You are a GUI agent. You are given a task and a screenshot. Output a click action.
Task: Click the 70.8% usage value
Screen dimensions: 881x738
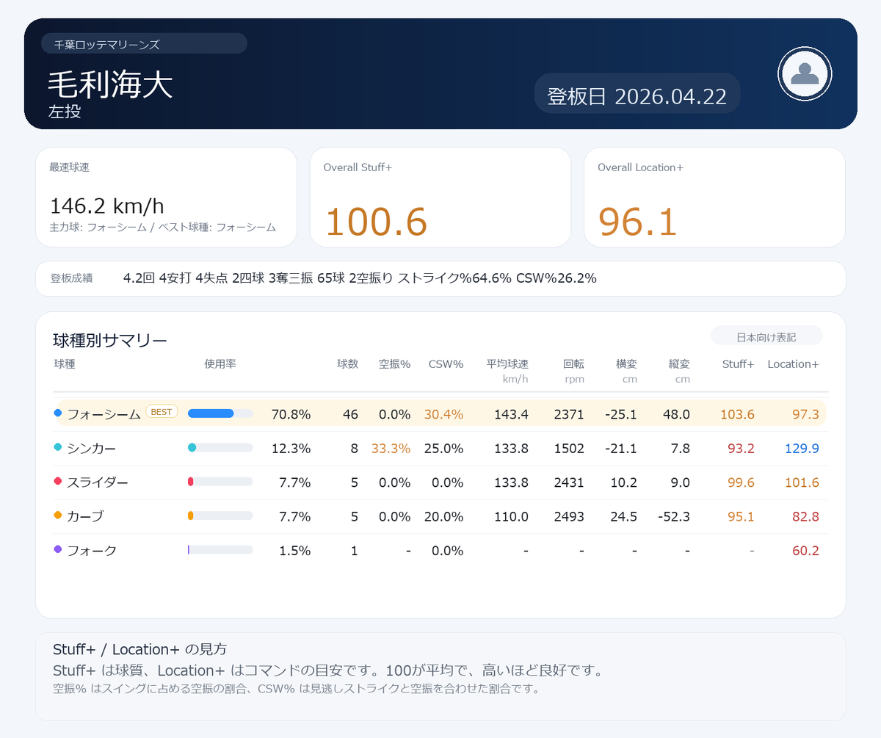pos(291,414)
